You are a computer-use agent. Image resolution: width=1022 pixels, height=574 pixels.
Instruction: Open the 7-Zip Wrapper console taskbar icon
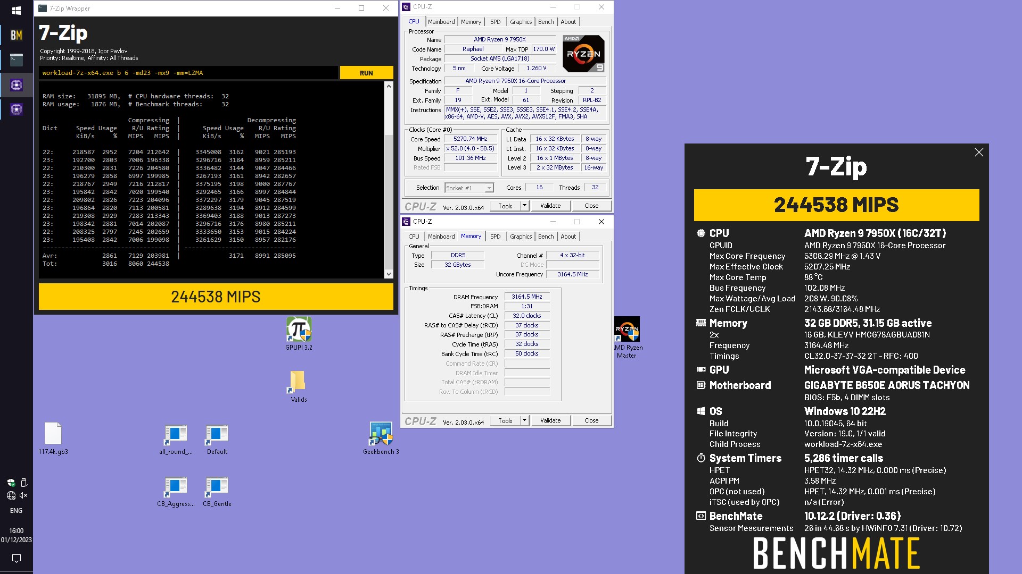[x=16, y=60]
